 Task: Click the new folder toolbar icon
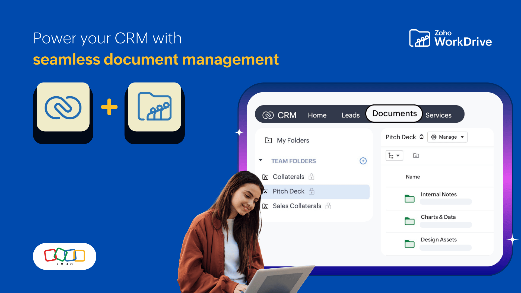416,155
